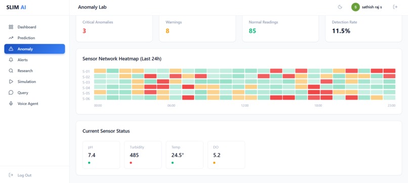Select the Prediction trend-line icon
The height and width of the screenshot is (183, 408).
(11, 38)
